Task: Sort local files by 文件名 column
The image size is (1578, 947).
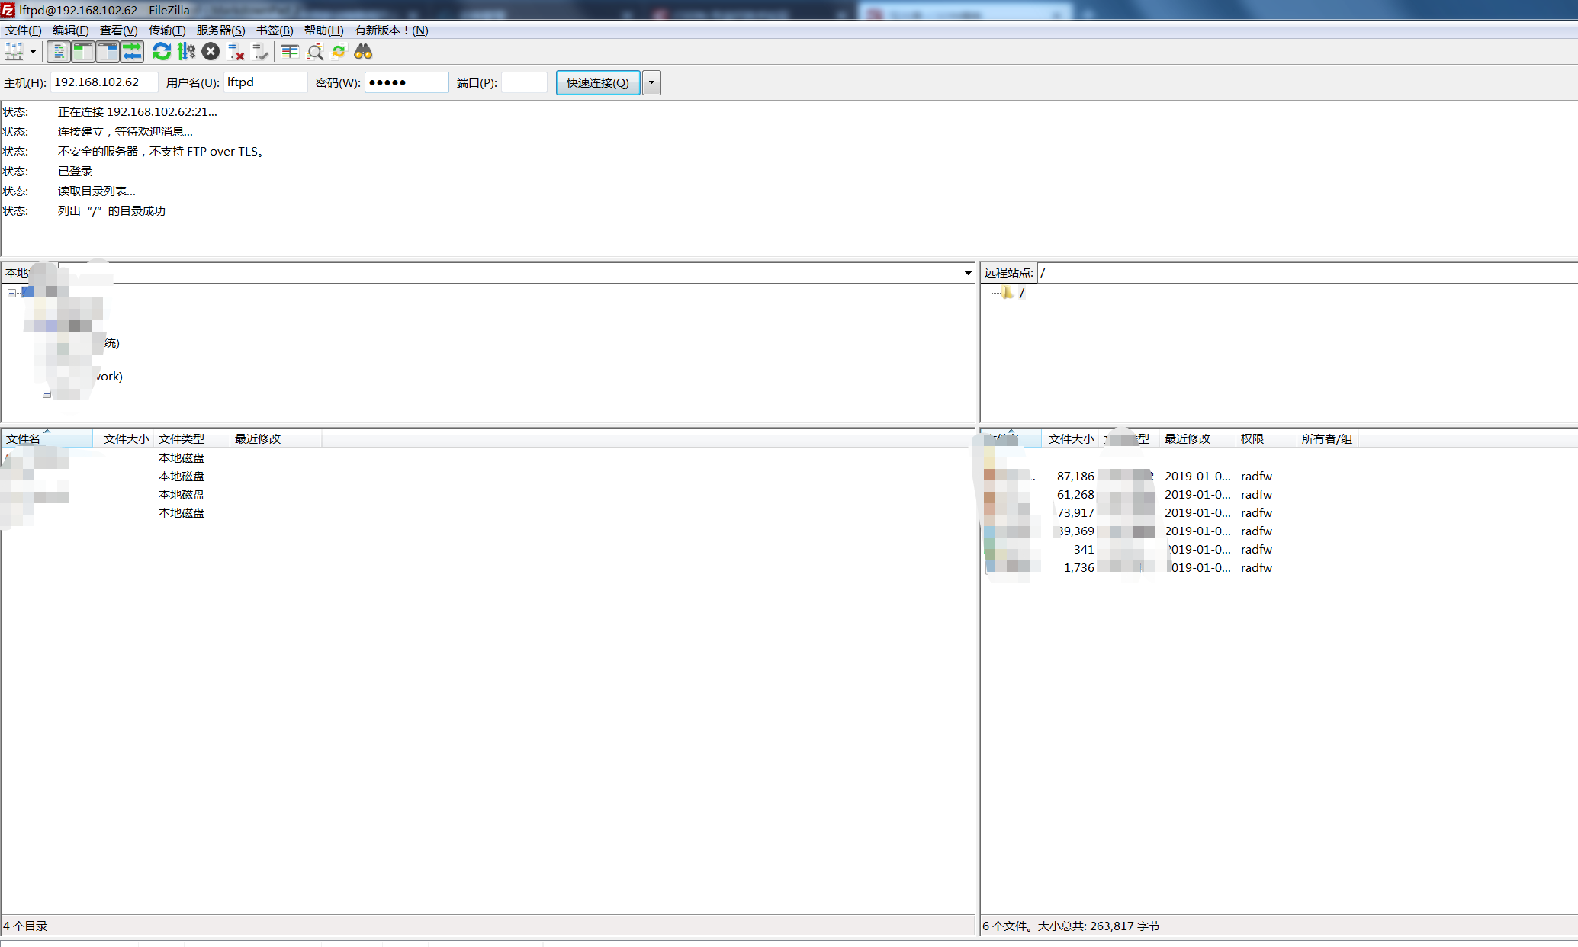Action: (x=47, y=438)
